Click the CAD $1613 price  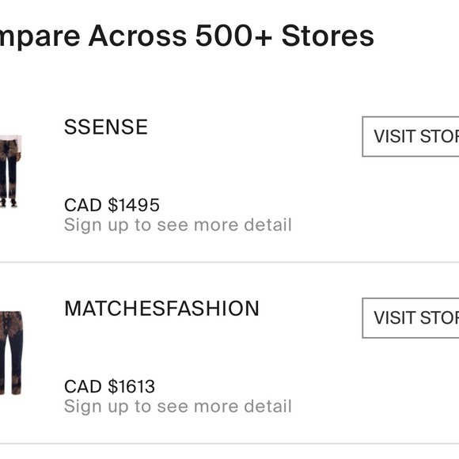tap(109, 386)
